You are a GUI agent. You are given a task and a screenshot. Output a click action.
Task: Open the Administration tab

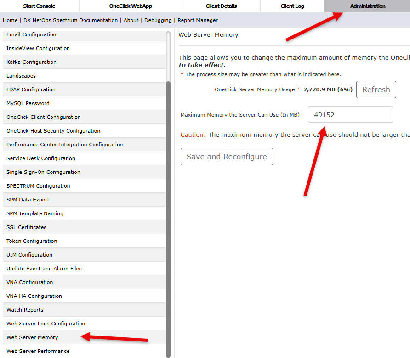[x=367, y=6]
